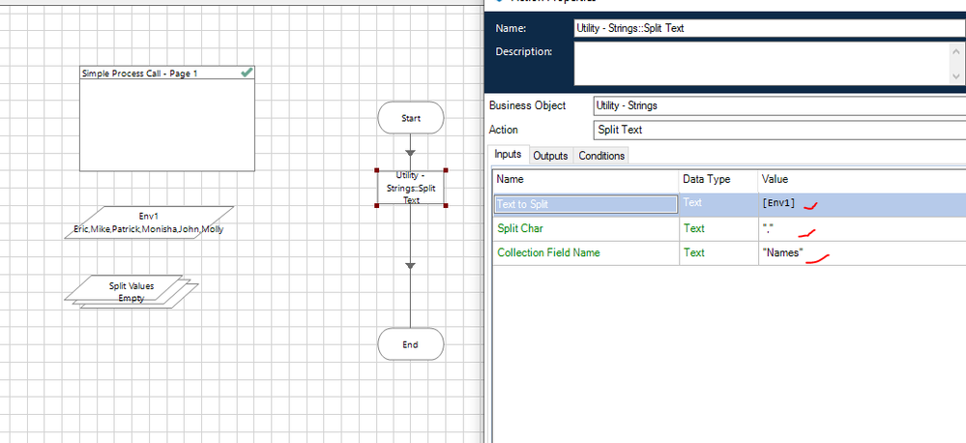Click the link arrowhead just above End stage
Viewport: 966px width, 443px height.
pyautogui.click(x=410, y=265)
